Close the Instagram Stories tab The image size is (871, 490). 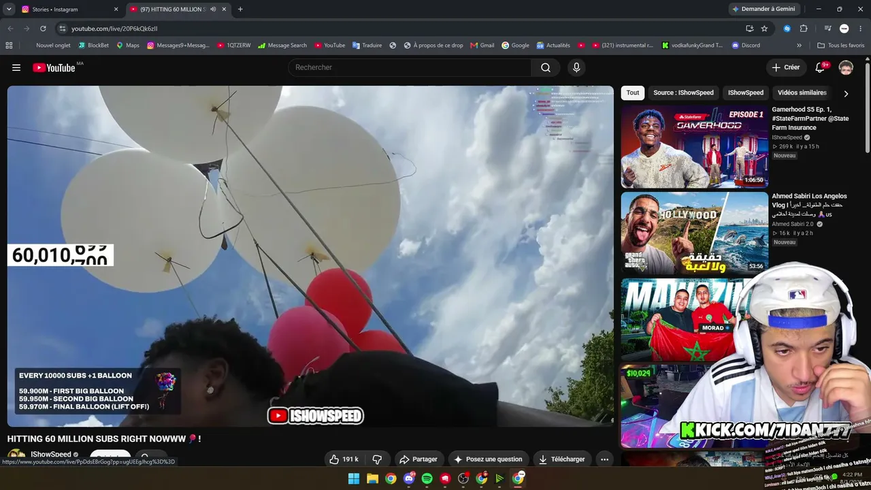[x=116, y=10]
